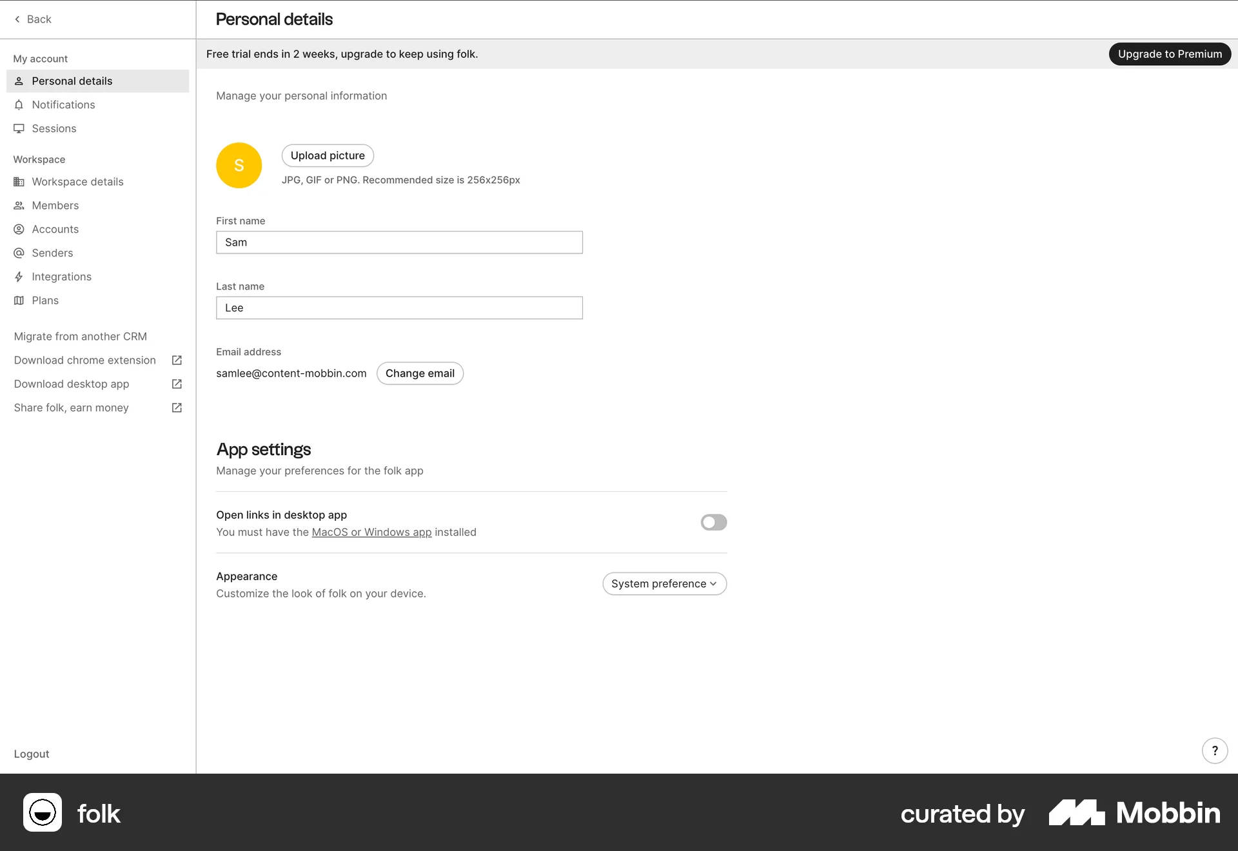Click the help question mark bubble
The height and width of the screenshot is (851, 1238).
coord(1215,750)
